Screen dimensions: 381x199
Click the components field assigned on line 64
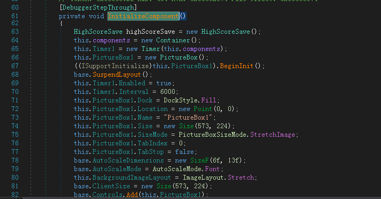click(111, 40)
